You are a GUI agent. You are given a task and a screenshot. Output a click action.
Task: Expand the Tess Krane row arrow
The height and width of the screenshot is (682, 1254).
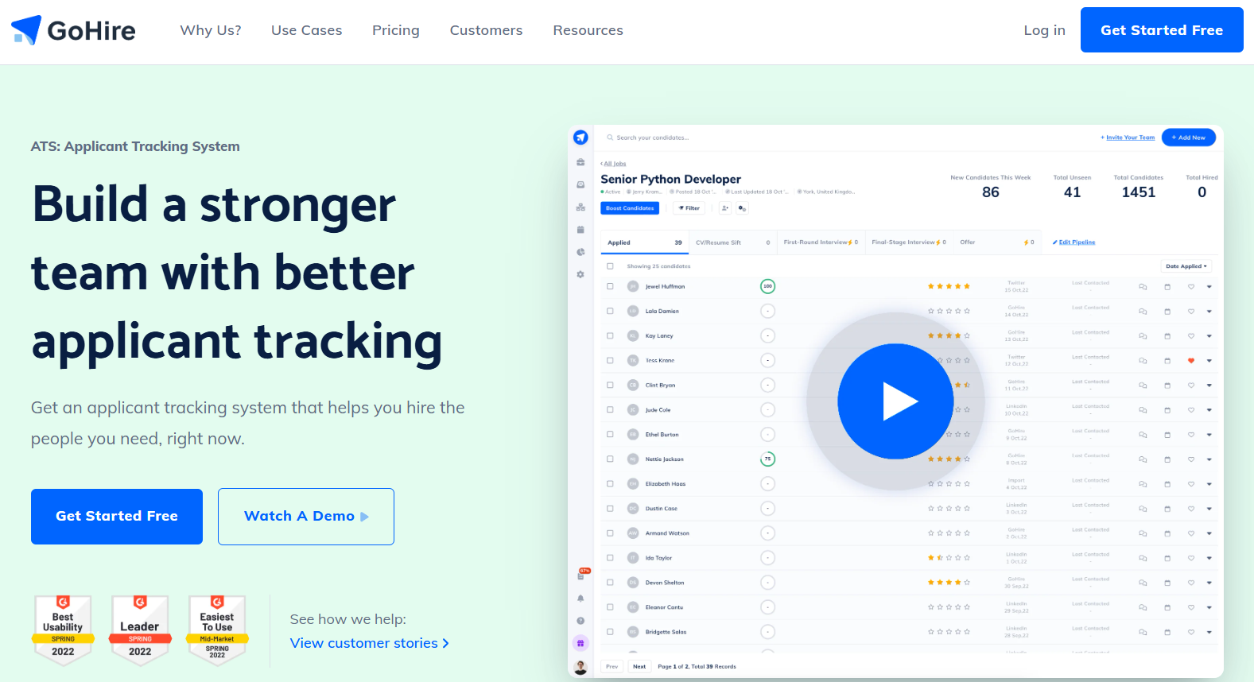pyautogui.click(x=1209, y=361)
